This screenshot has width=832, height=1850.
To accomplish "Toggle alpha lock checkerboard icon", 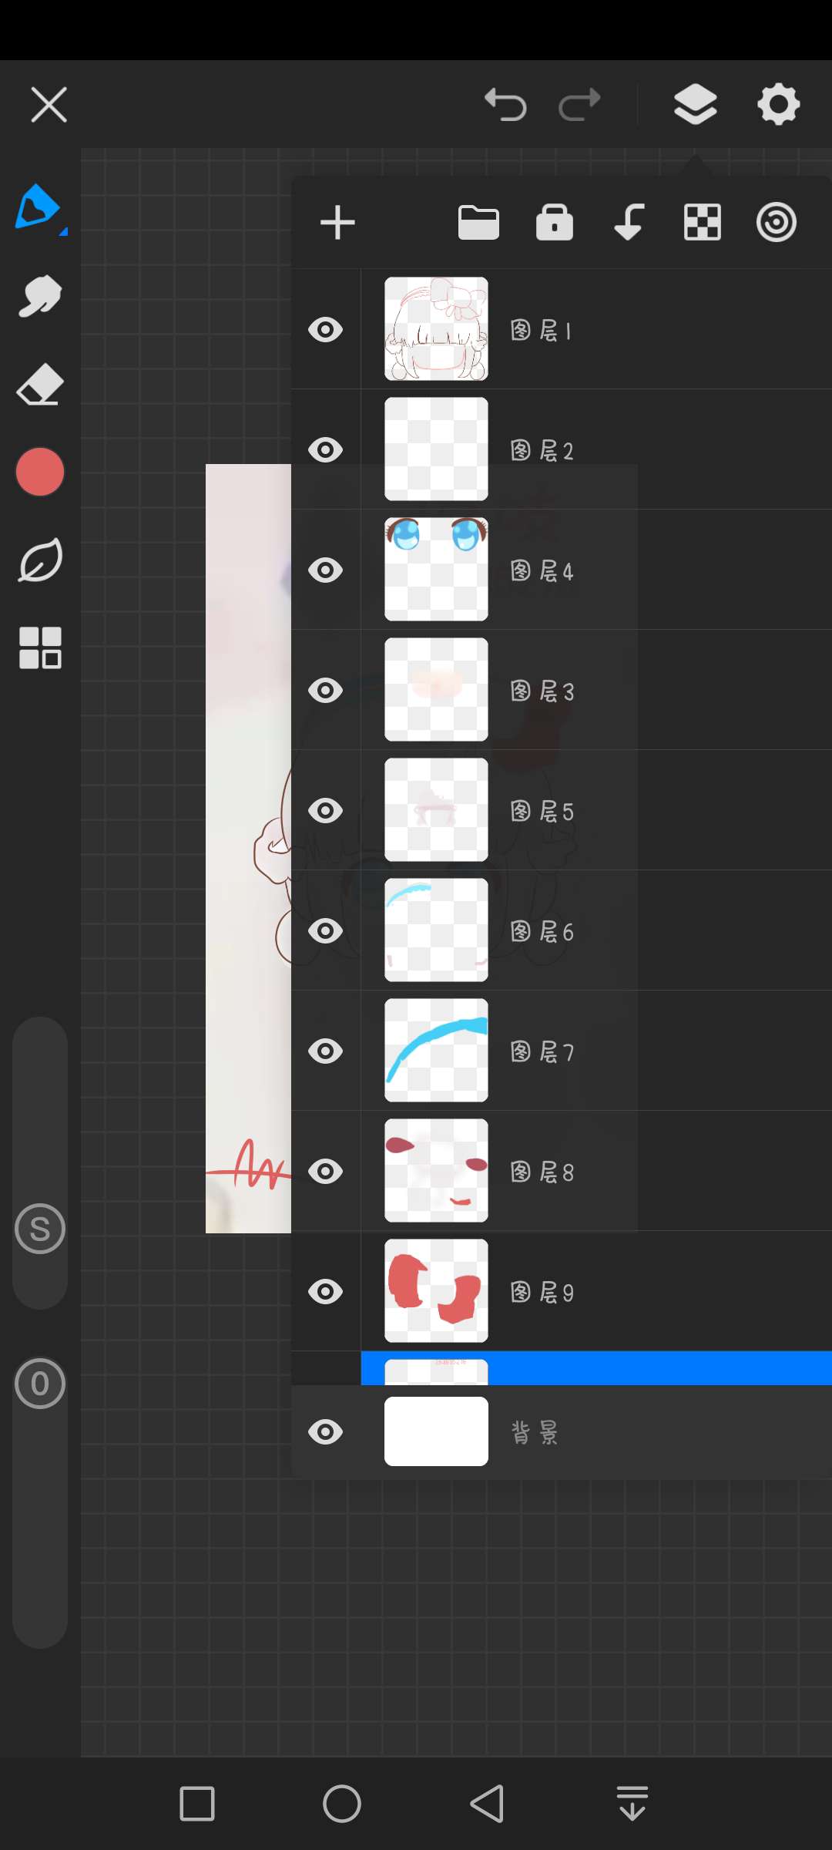I will [703, 223].
